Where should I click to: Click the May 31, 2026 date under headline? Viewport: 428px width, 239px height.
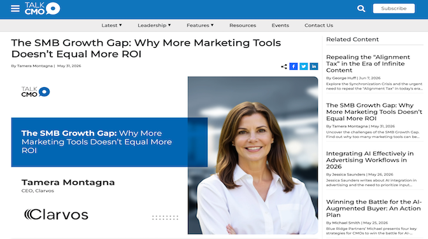(69, 66)
